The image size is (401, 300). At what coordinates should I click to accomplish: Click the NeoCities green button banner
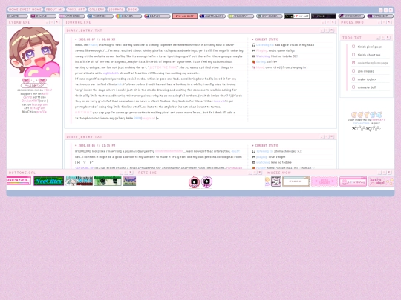48,181
